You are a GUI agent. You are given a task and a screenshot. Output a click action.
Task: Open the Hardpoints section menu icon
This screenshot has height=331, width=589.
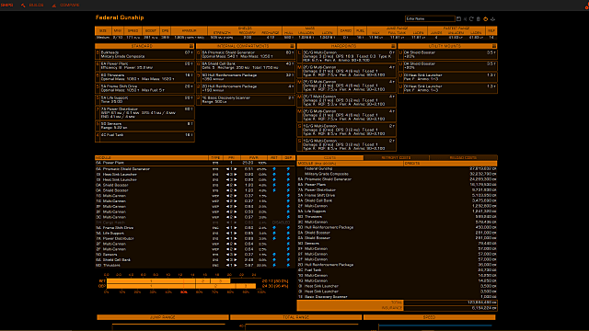pos(393,46)
